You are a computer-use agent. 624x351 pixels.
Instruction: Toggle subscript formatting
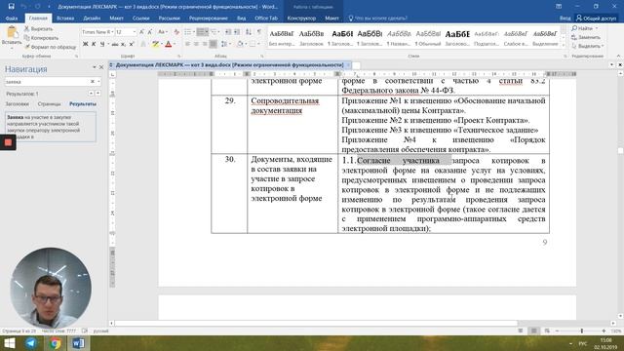pyautogui.click(x=124, y=44)
